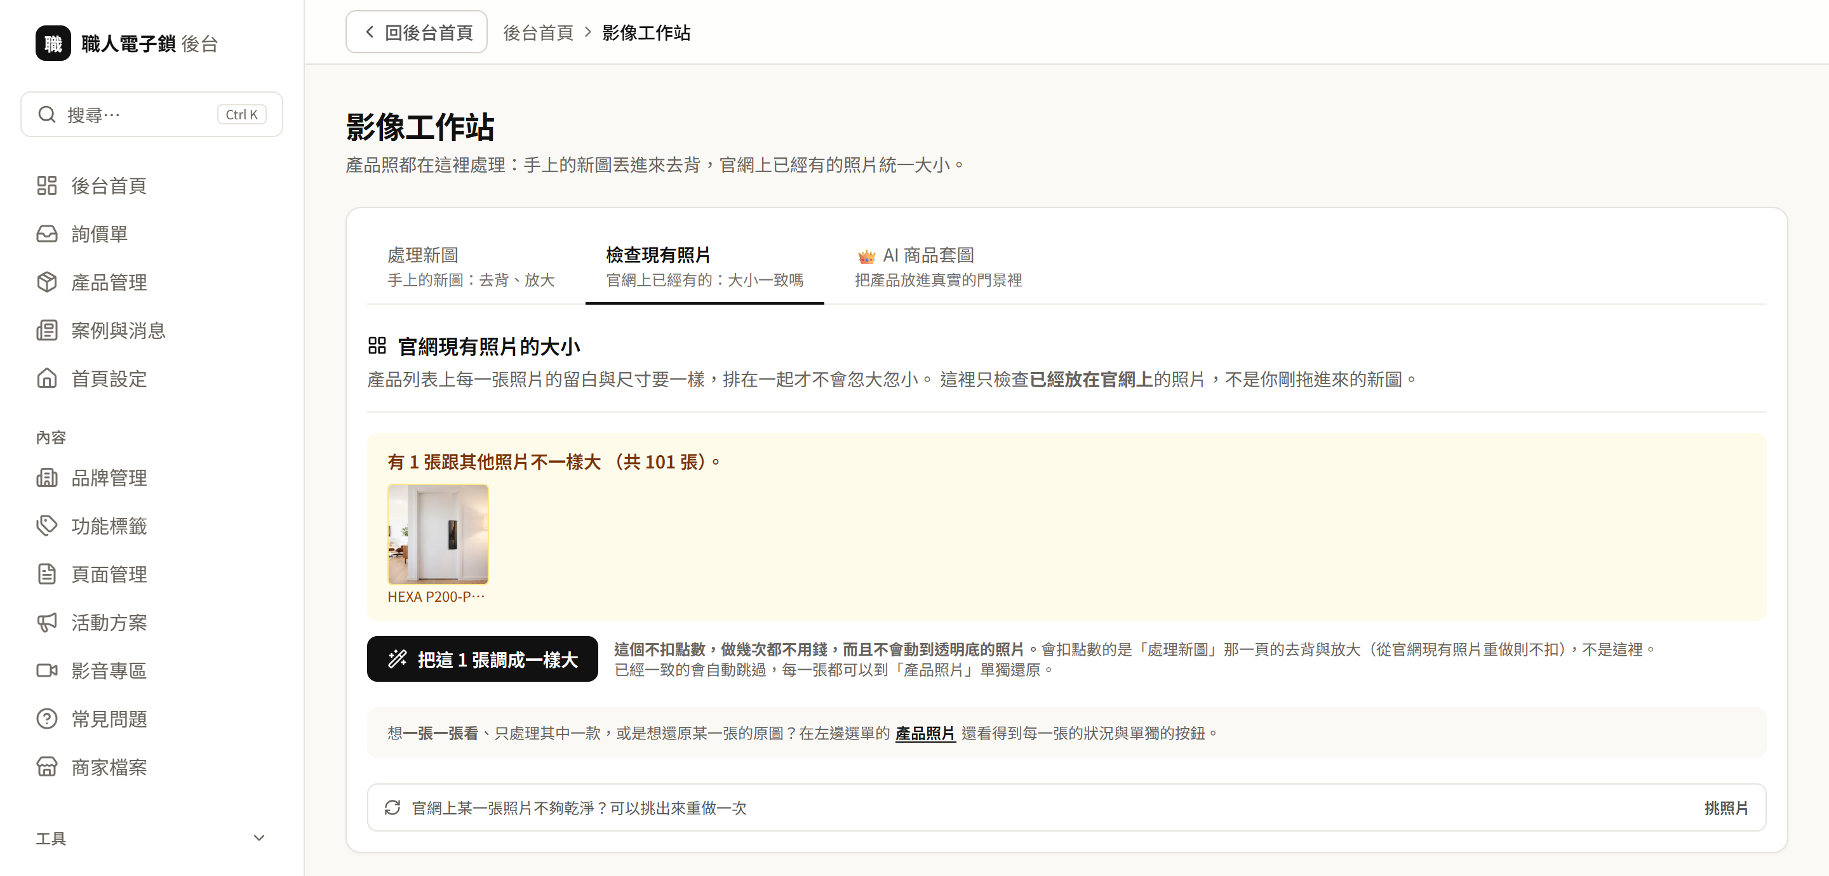Click the 影像工作站 page heading
Viewport: 1829px width, 876px height.
(x=420, y=127)
